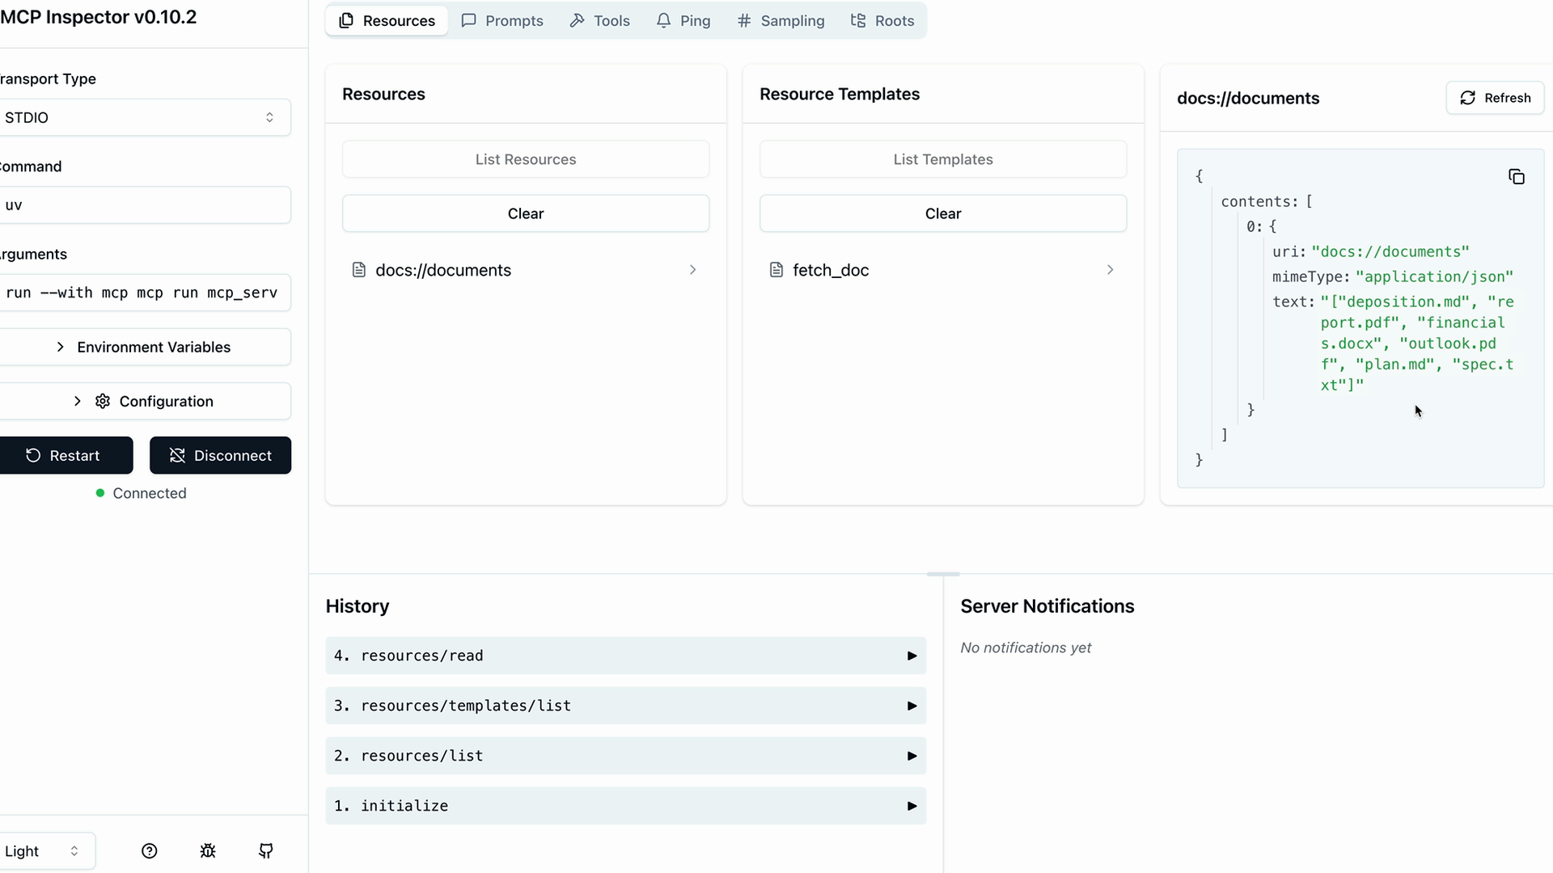Open the Transport Type STDIO dropdown
The height and width of the screenshot is (873, 1553).
[144, 117]
